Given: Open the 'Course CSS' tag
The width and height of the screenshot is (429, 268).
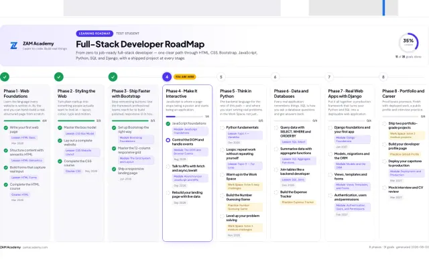Looking at the screenshot, I should click(73, 172).
